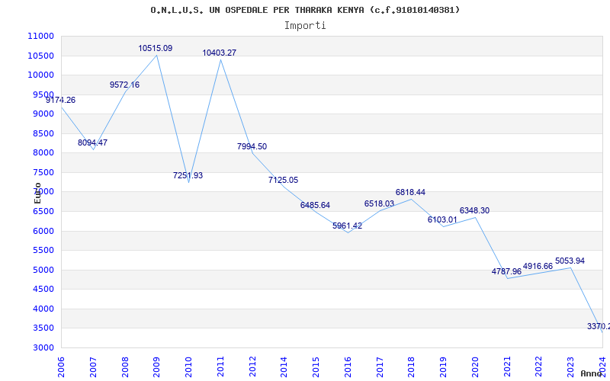The image size is (610, 381).
Task: Select the 6518.03 data label
Action: pyautogui.click(x=379, y=203)
